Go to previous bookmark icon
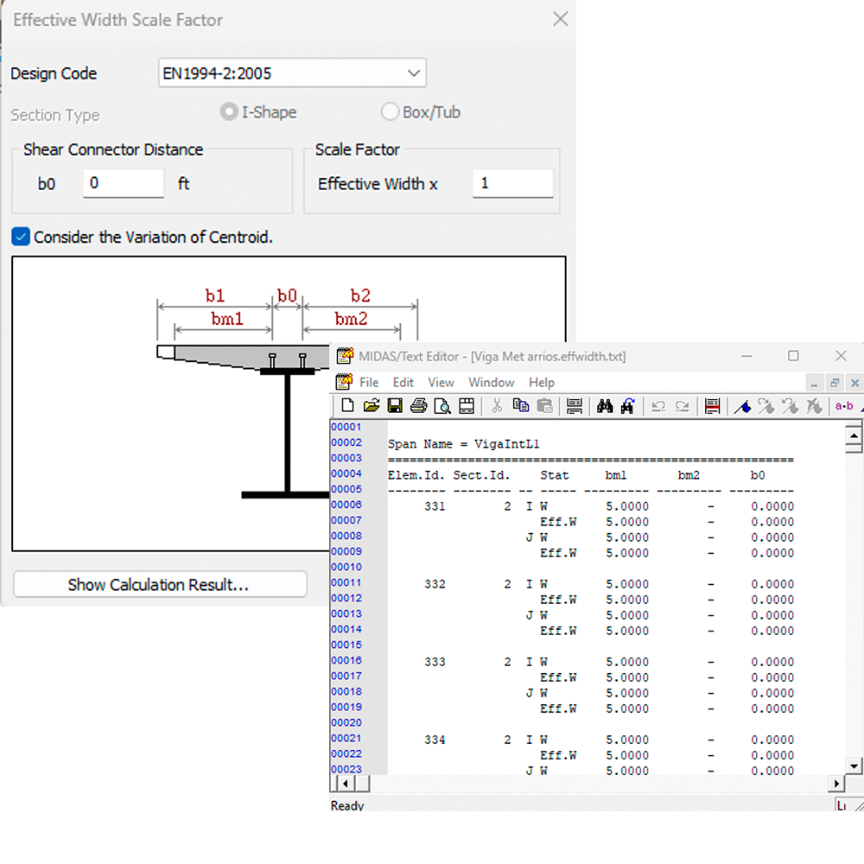This screenshot has width=864, height=864. click(791, 406)
